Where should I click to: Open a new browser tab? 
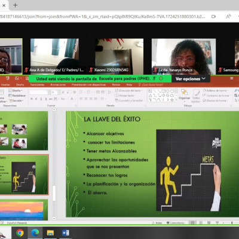[x=16, y=5]
